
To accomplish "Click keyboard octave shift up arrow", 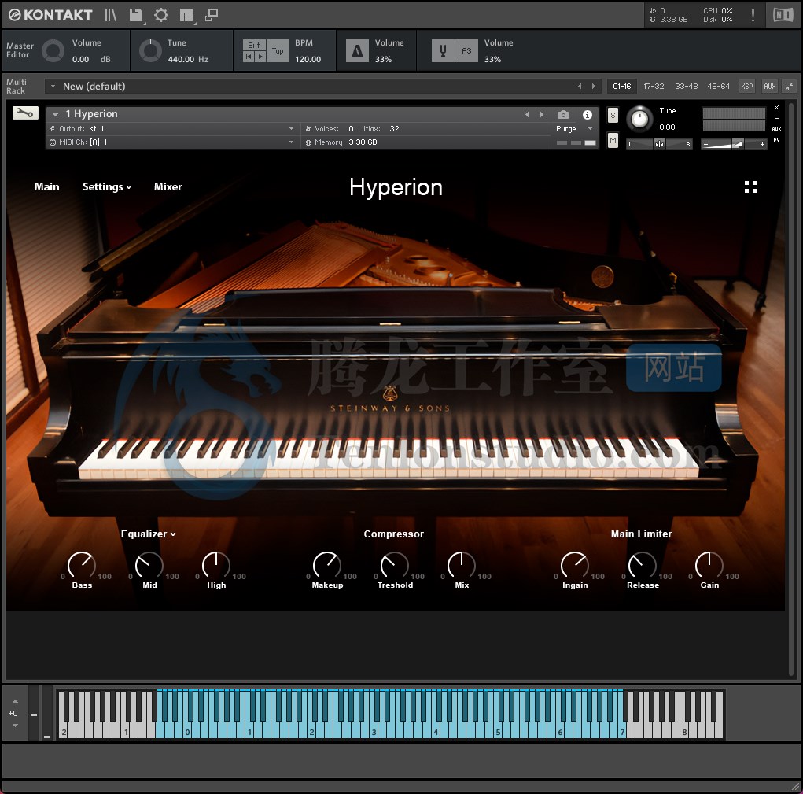I will (15, 701).
